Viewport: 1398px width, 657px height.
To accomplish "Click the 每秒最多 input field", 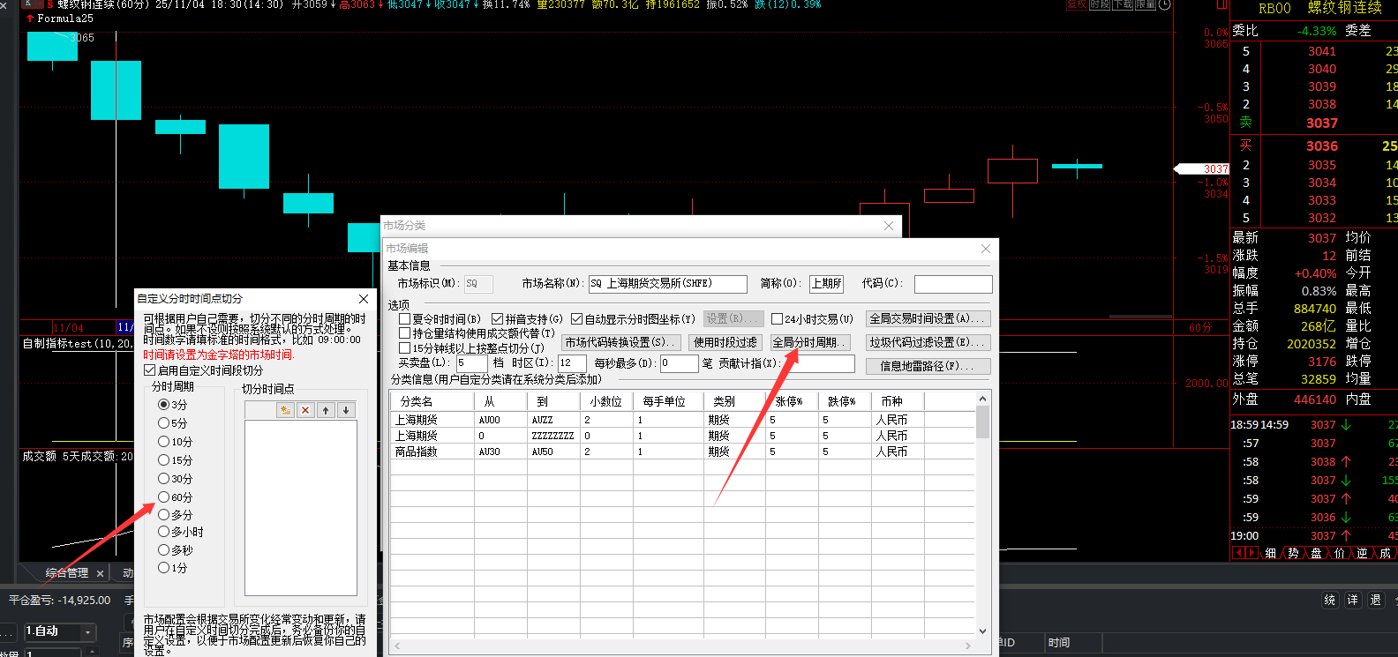I will click(679, 363).
